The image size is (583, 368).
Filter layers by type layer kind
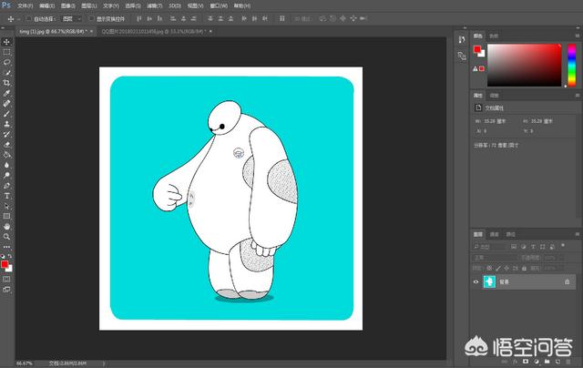click(x=533, y=247)
